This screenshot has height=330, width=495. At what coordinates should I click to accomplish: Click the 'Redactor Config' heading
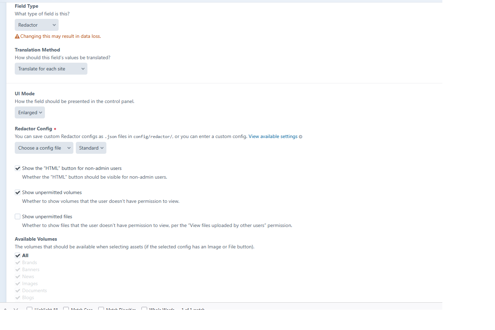coord(33,129)
